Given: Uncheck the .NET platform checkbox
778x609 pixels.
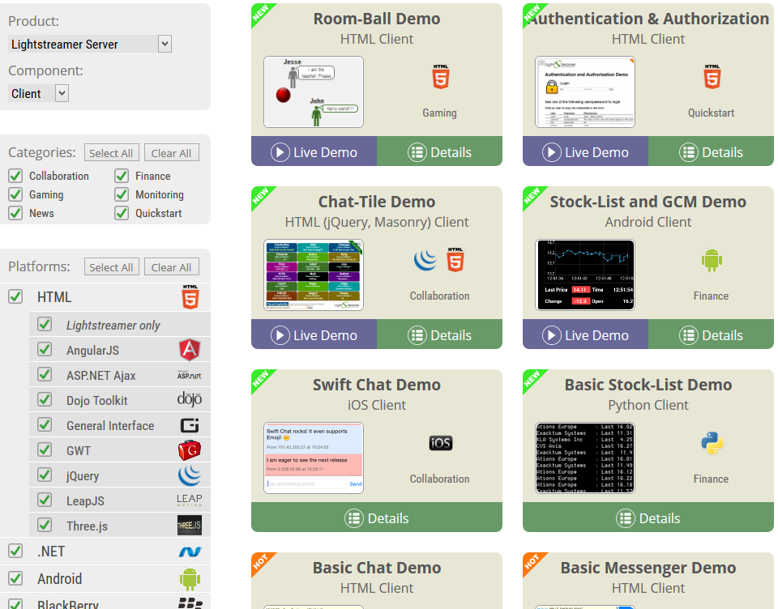Looking at the screenshot, I should click(x=15, y=551).
